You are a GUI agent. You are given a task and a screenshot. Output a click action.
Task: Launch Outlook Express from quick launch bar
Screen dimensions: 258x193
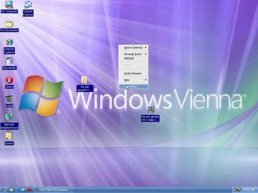pos(23,190)
